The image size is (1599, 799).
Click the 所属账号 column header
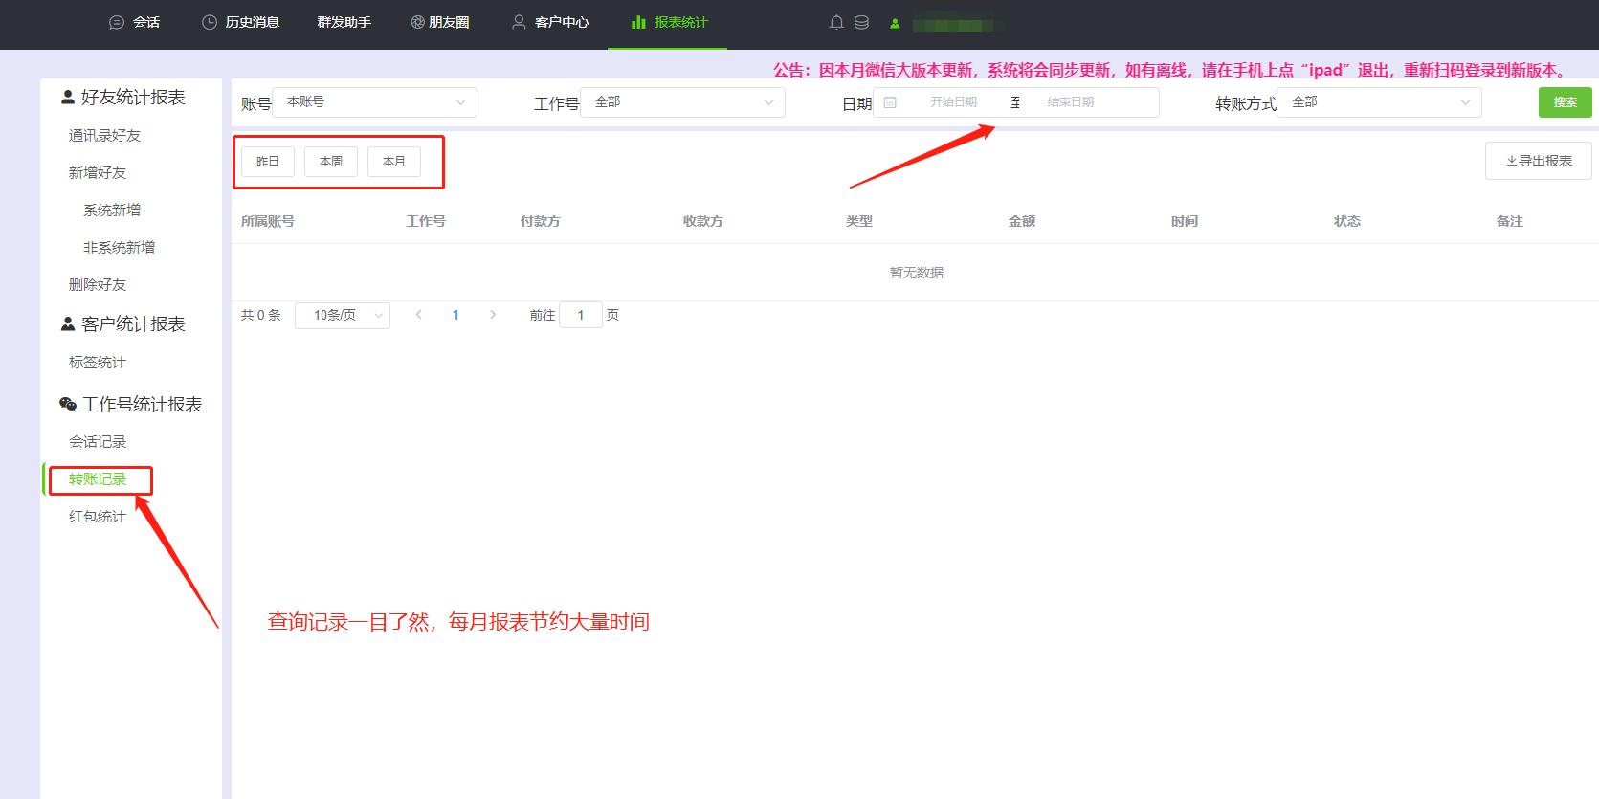point(268,221)
